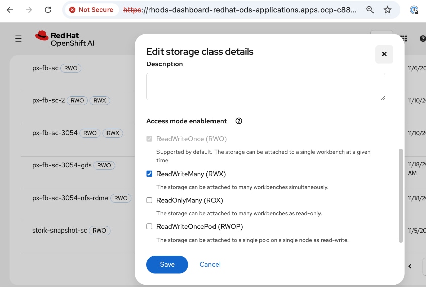
Task: Click the Not Secure site info badge
Action: pos(91,10)
